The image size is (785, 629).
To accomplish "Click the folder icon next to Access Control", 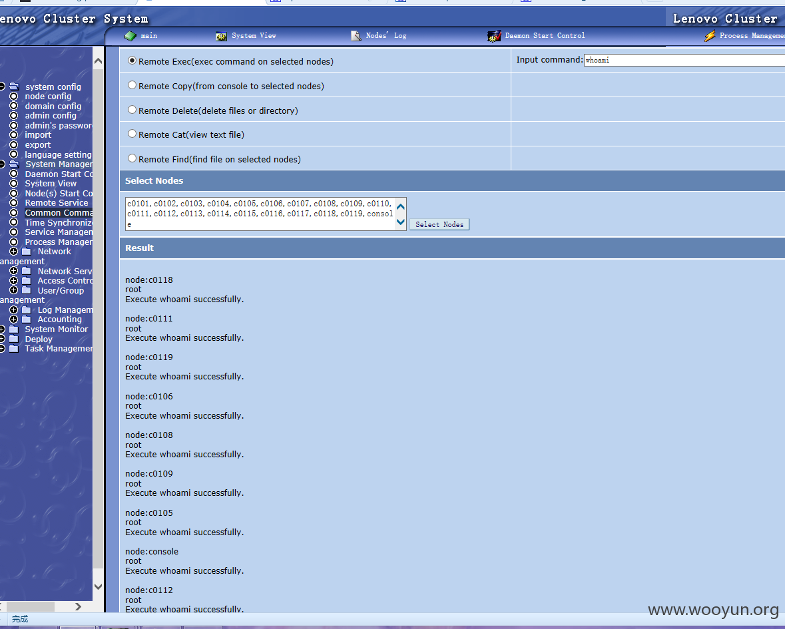I will coord(27,281).
